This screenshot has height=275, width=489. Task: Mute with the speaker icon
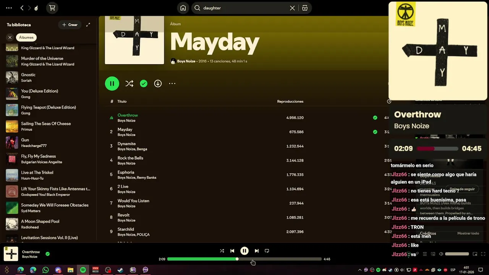tap(441, 254)
